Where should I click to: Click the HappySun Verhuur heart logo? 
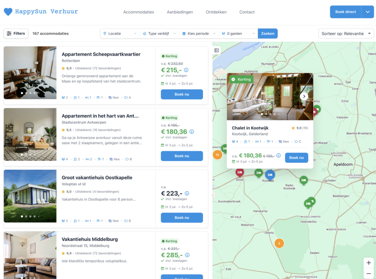8,12
